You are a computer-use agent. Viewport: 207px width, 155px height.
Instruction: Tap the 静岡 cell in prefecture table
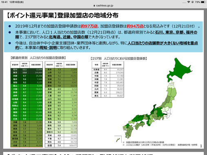(50, 76)
